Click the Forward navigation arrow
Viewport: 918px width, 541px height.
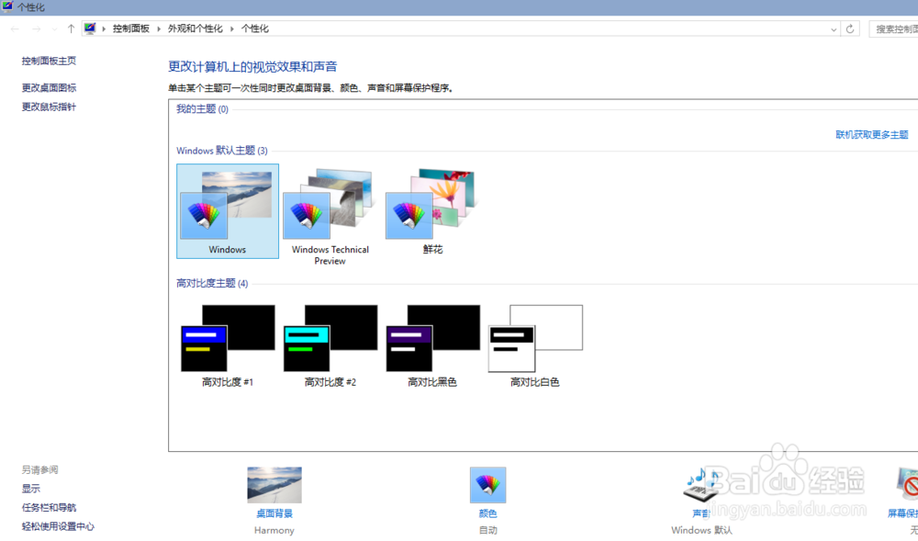click(x=37, y=28)
